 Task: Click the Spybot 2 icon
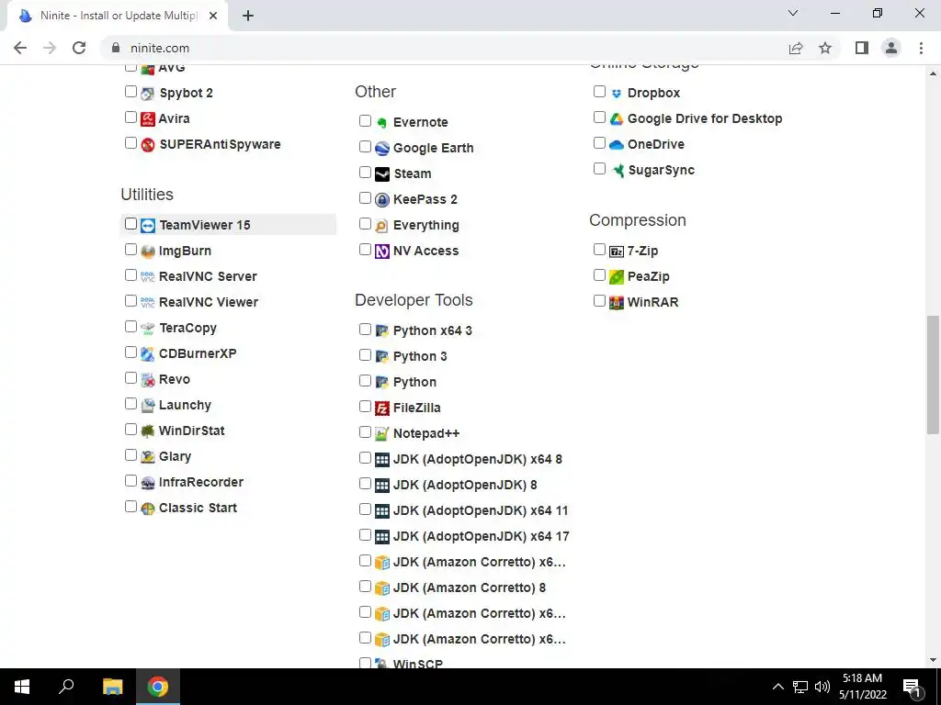tap(148, 94)
